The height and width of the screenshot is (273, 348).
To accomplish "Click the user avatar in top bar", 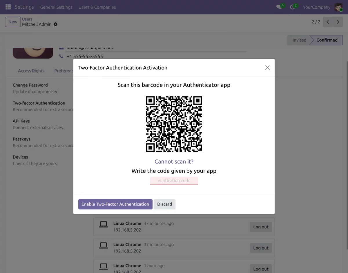I will 338,7.
